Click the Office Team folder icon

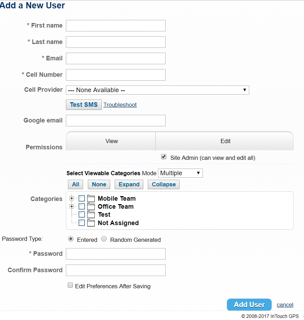pyautogui.click(x=91, y=207)
